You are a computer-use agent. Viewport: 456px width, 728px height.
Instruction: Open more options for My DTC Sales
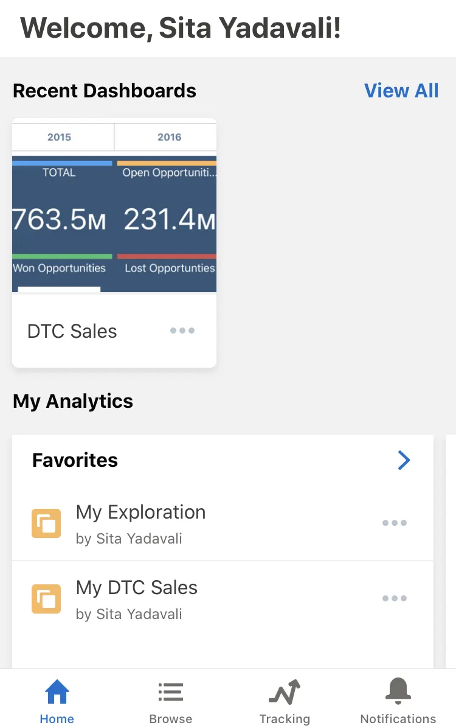(x=395, y=598)
